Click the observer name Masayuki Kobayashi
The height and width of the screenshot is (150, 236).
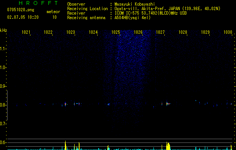coord(135,4)
